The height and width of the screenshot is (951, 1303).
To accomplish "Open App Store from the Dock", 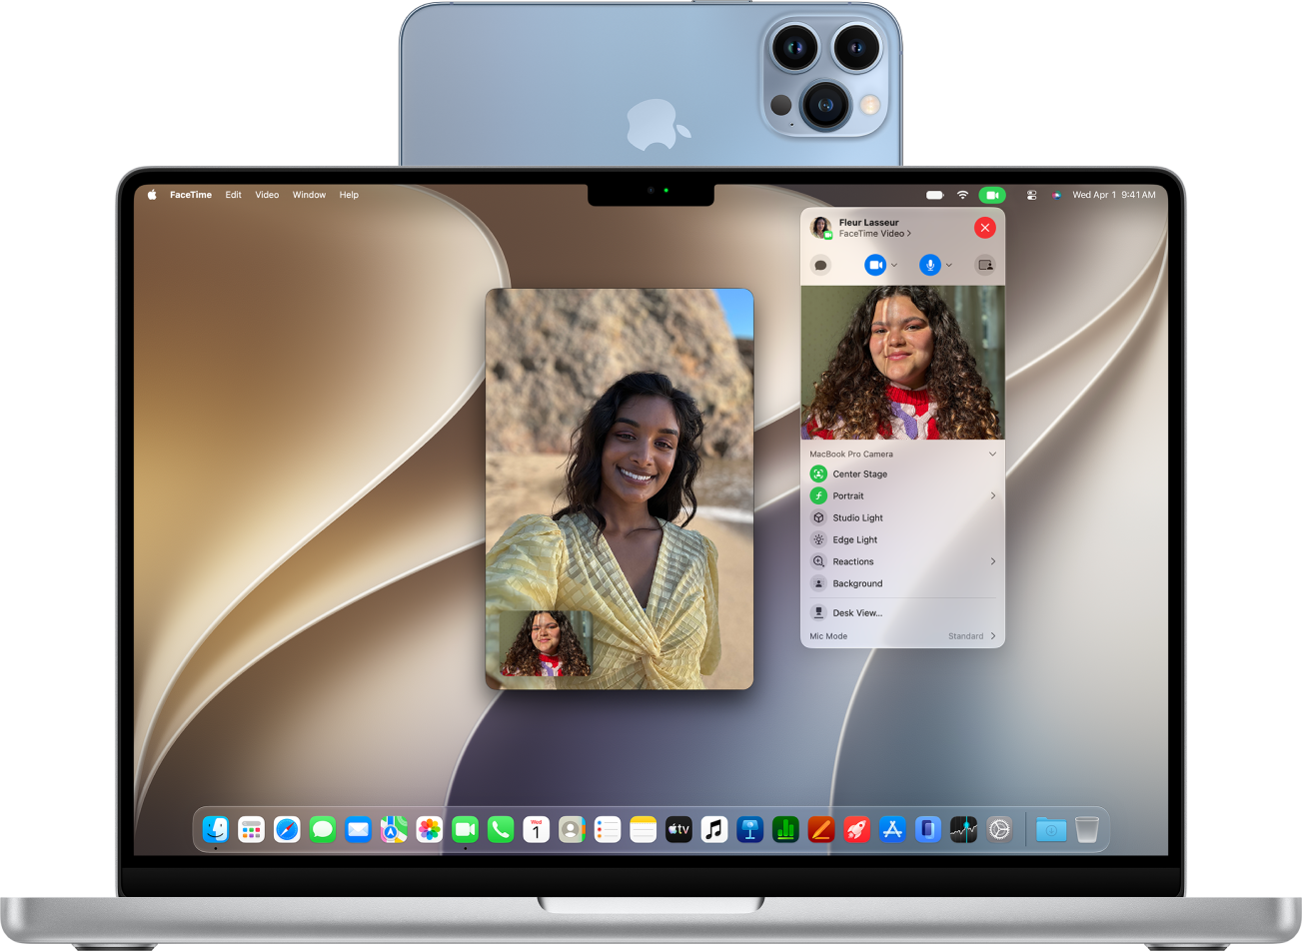I will click(892, 829).
